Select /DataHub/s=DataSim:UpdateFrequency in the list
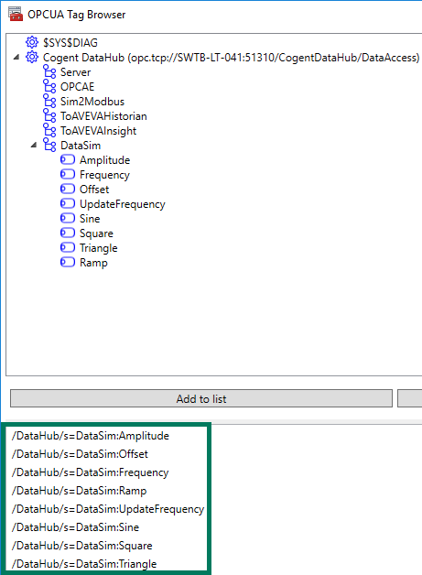Viewport: 422px width, 575px height. tap(108, 509)
